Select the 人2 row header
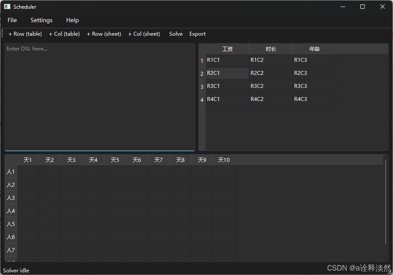 tap(11, 184)
